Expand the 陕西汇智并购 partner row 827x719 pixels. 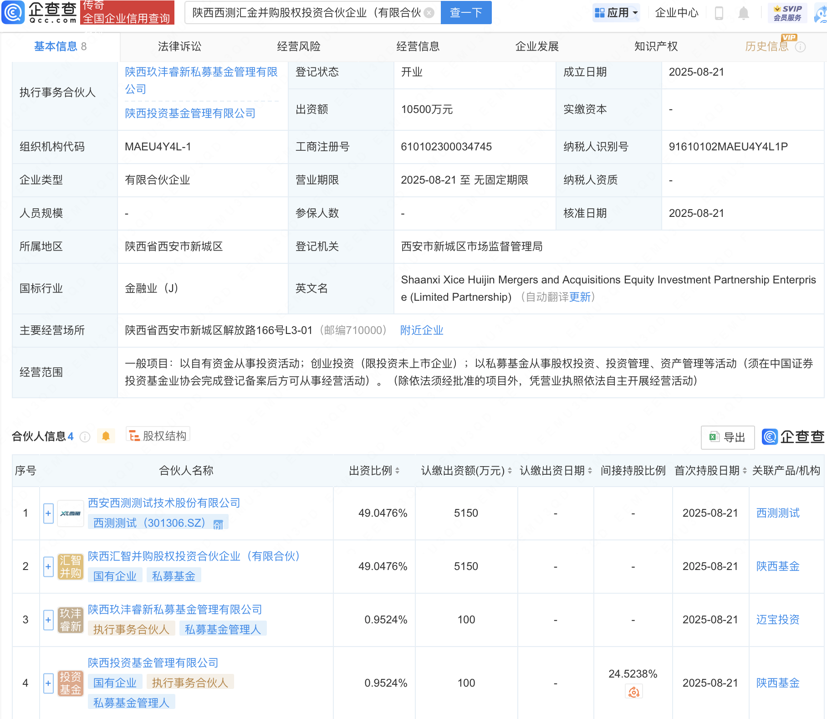[x=48, y=567]
